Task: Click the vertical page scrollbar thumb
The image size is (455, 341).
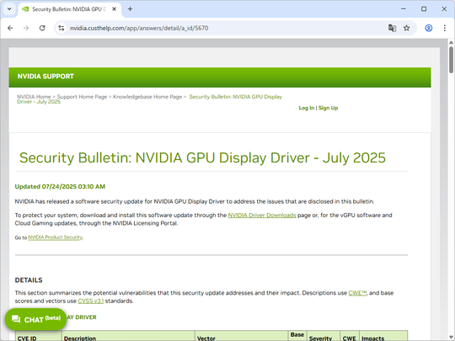Action: tap(451, 60)
